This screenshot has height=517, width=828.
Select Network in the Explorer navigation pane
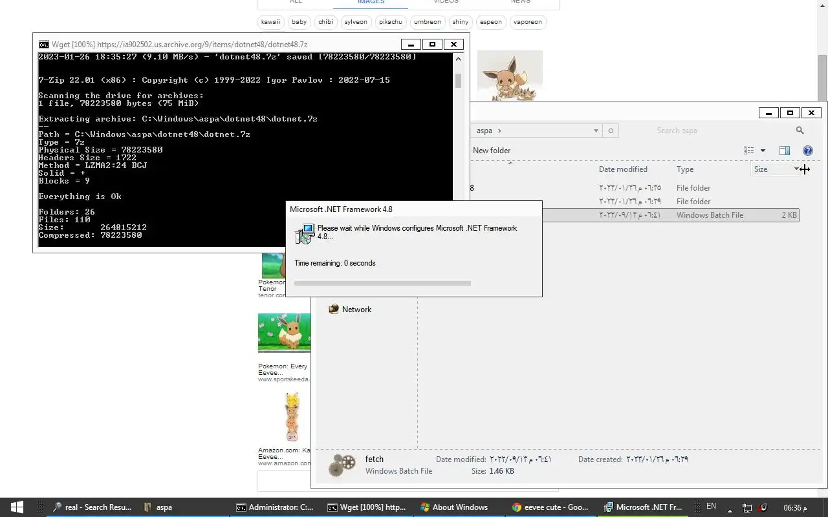point(356,310)
